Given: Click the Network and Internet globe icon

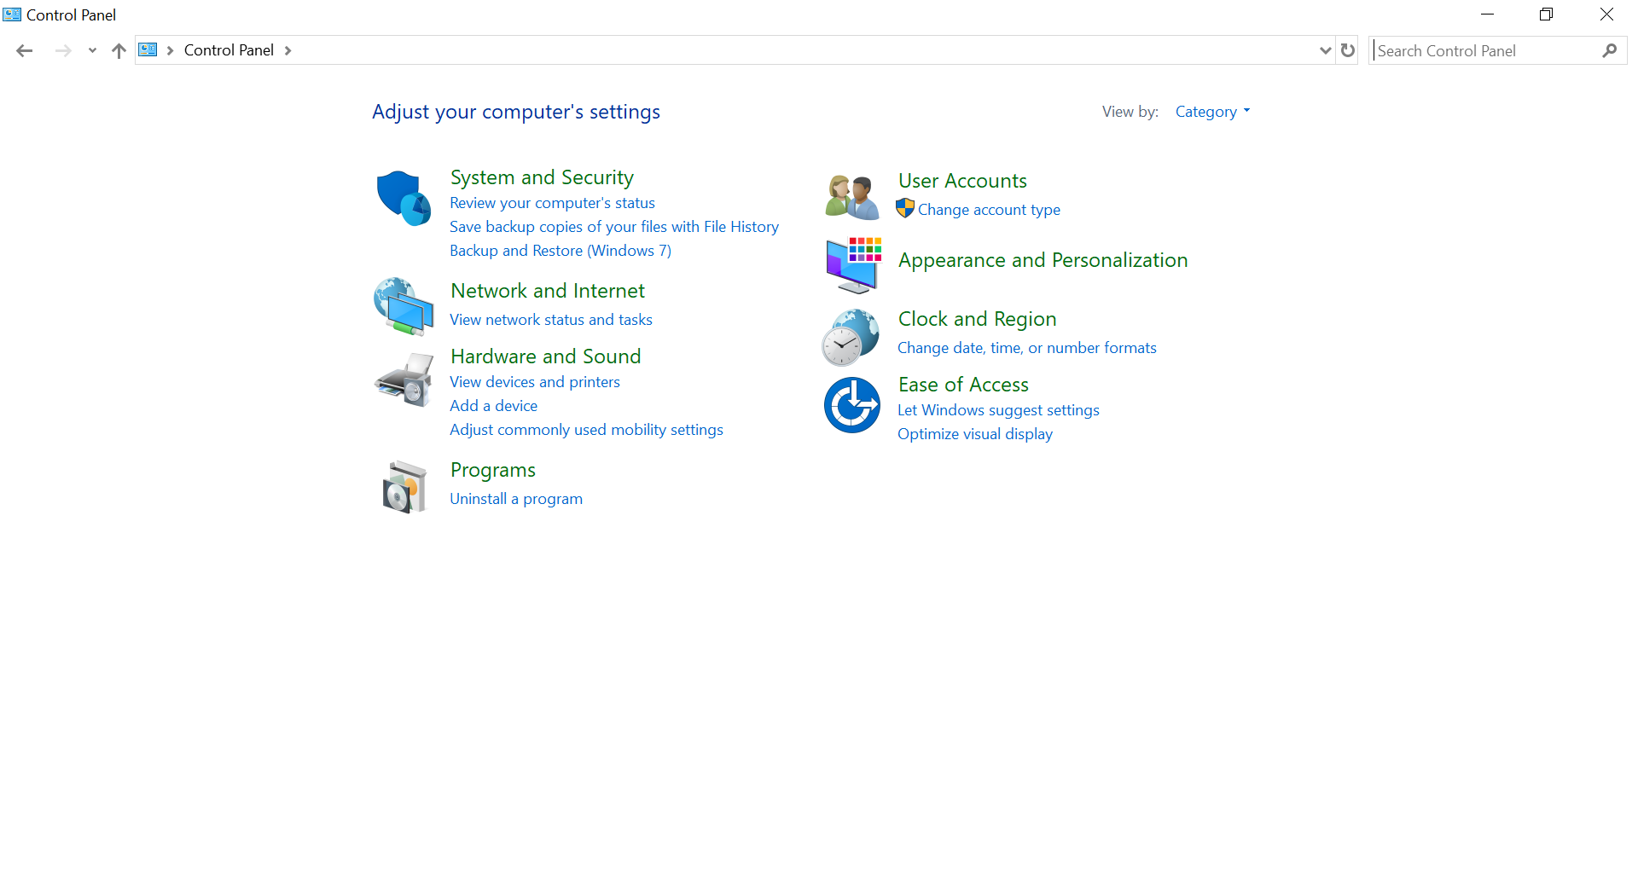Looking at the screenshot, I should [404, 306].
